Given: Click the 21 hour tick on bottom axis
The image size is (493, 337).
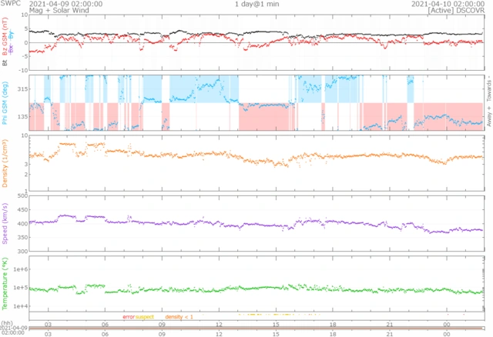Looking at the screenshot, I should [391, 325].
